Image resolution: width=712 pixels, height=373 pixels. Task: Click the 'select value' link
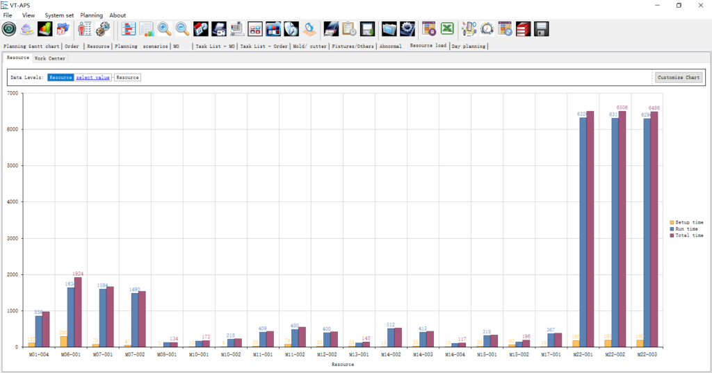[x=92, y=78]
